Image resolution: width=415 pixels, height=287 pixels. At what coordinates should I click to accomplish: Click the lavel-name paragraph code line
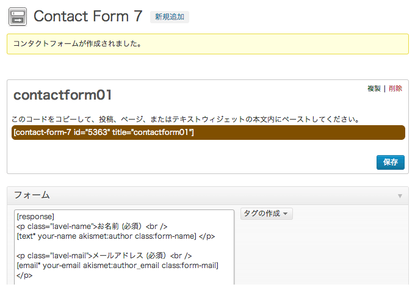92,227
